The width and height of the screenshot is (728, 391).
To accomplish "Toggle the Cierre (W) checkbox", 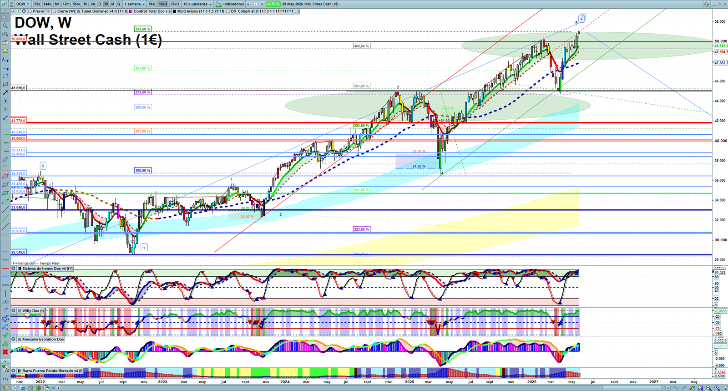I will [55, 11].
